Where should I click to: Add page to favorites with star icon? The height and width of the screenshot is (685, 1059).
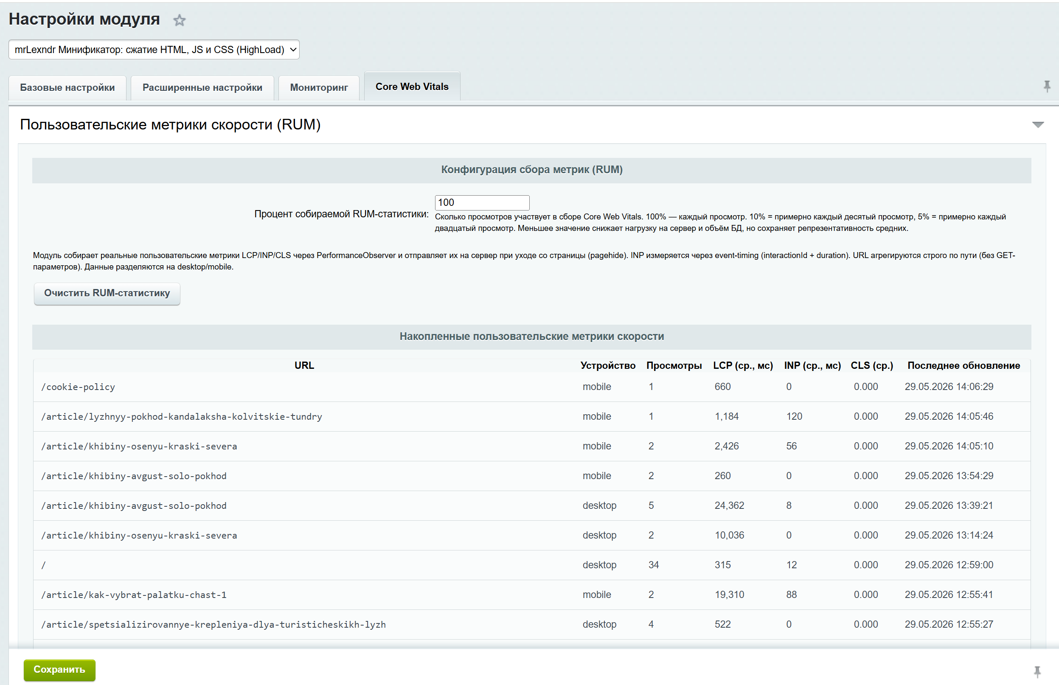(x=179, y=20)
